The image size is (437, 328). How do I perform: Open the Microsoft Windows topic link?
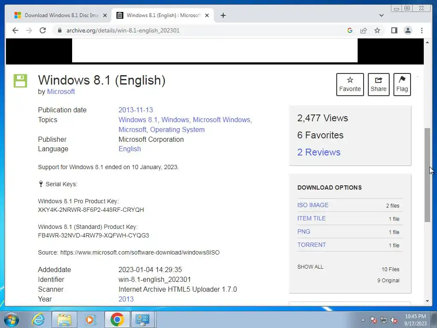point(221,120)
